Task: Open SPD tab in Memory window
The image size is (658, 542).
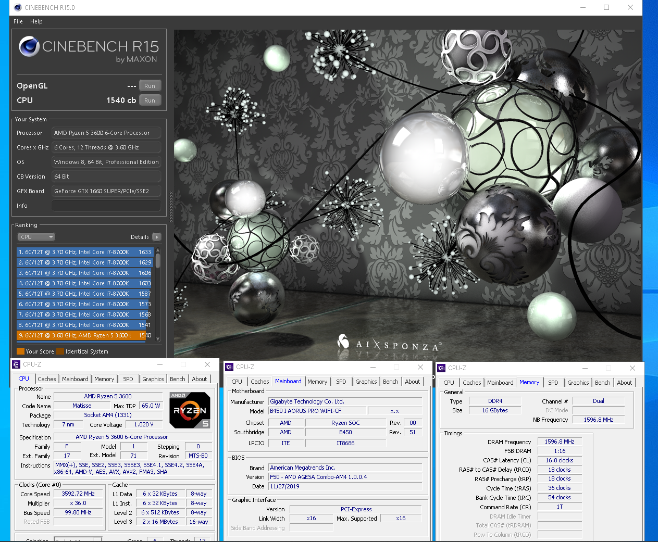Action: 553,383
